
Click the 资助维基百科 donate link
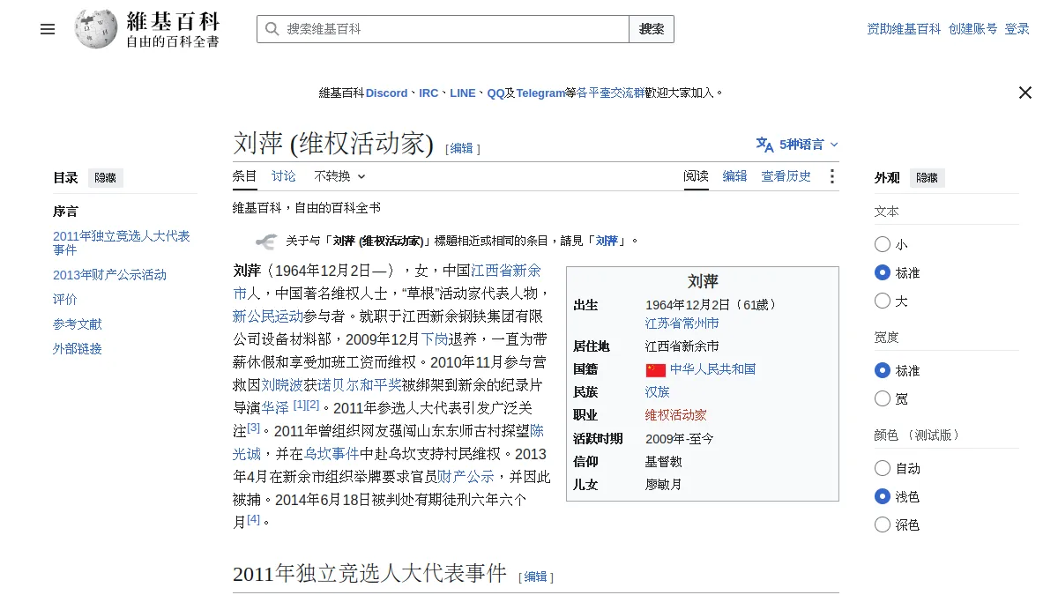pos(905,29)
